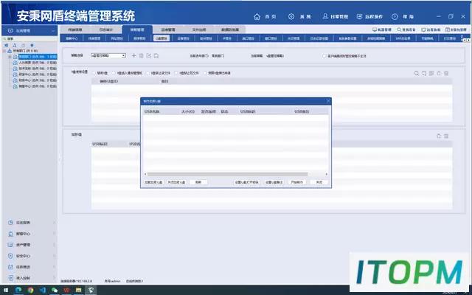Launch Google Chrome from taskbar
472x295 pixels.
(30, 290)
